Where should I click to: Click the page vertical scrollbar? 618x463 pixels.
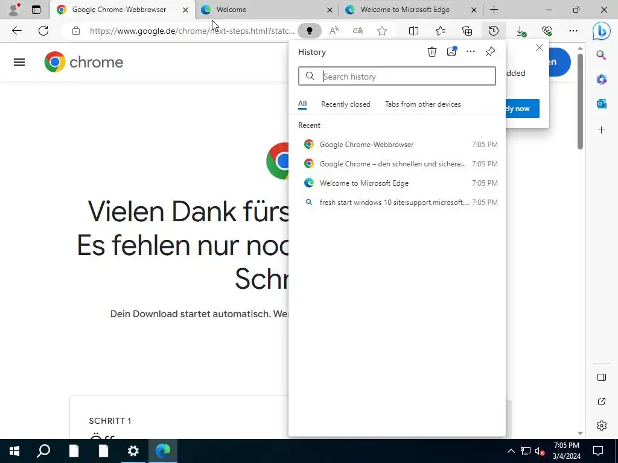[x=580, y=101]
